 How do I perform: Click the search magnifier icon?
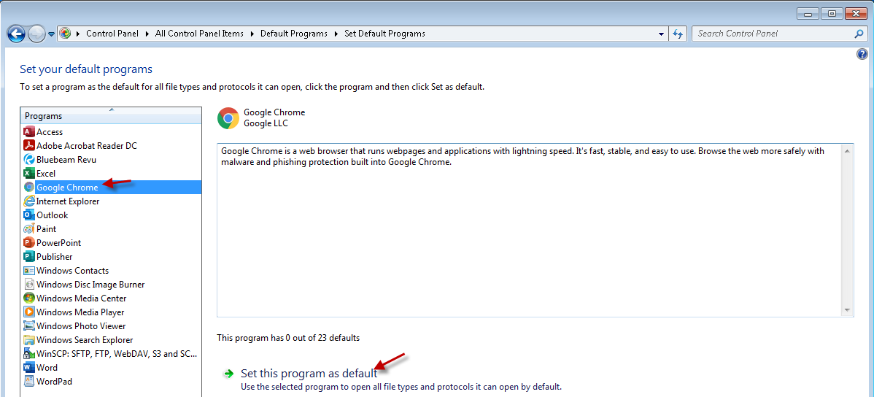pyautogui.click(x=859, y=34)
